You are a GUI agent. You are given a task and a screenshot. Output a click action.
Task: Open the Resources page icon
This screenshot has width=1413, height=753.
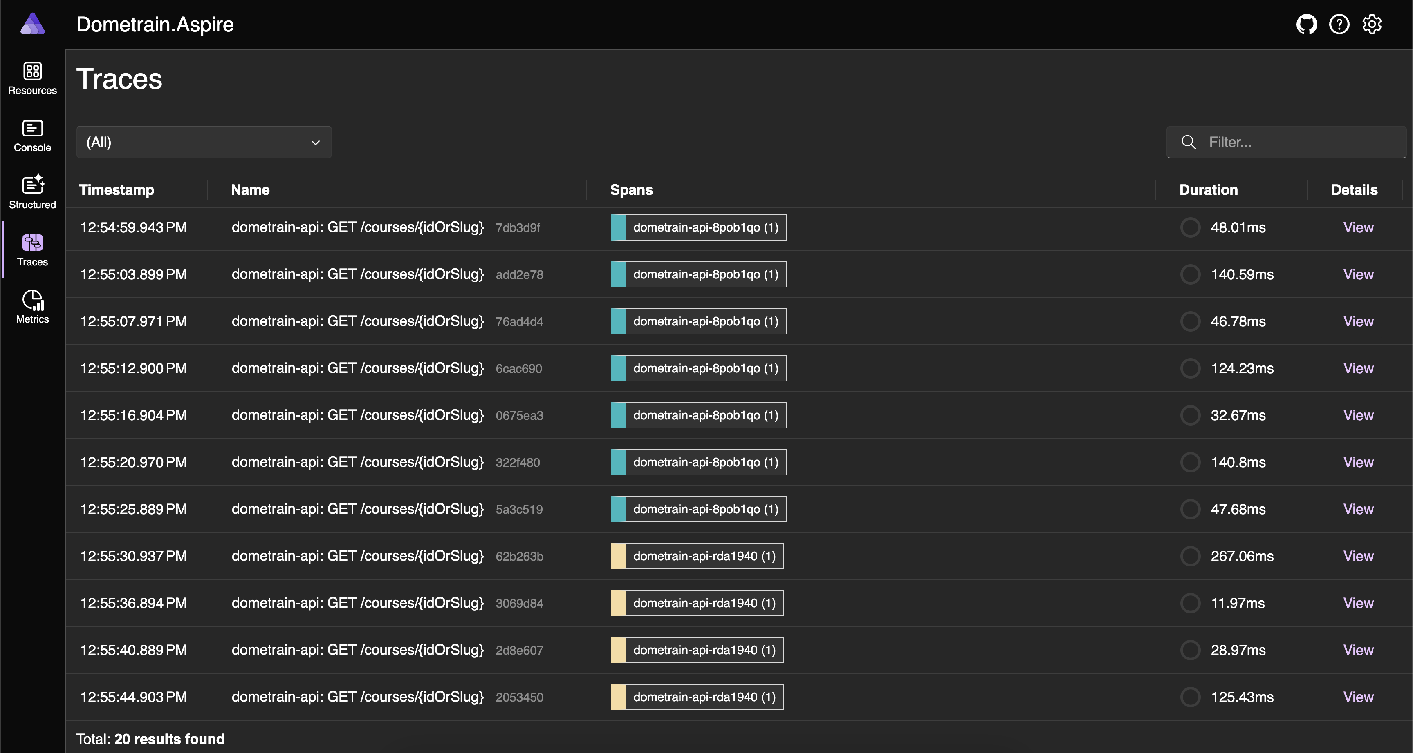(x=32, y=71)
